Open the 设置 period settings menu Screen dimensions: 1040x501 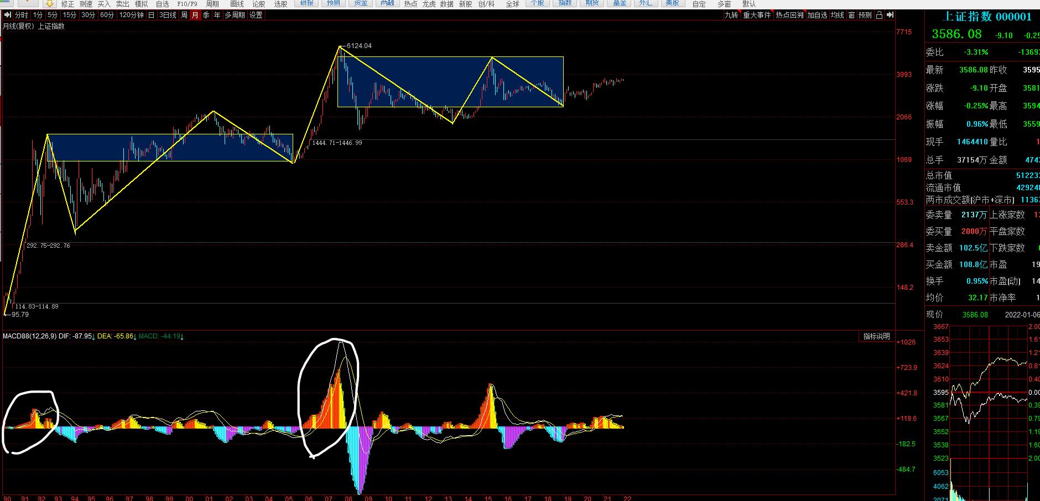tap(256, 15)
